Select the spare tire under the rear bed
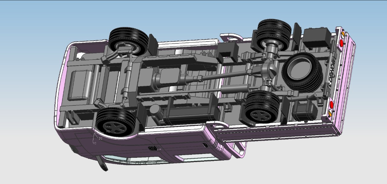The height and width of the screenshot is (184, 387). coord(302,72)
